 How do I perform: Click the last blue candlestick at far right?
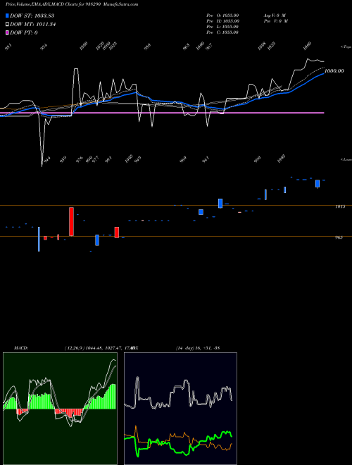click(318, 184)
